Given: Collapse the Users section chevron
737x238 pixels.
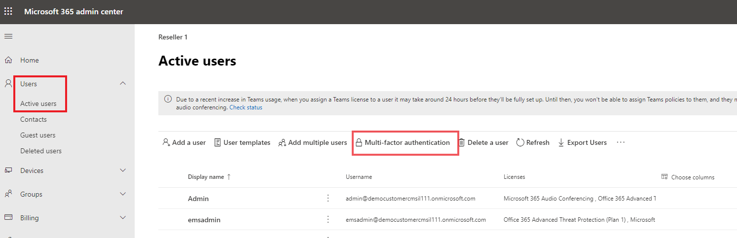Looking at the screenshot, I should pyautogui.click(x=123, y=84).
